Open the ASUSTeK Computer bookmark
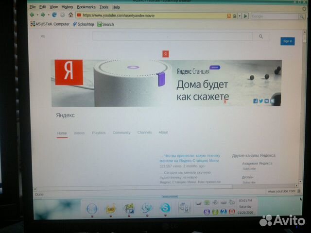311x233 pixels. point(50,24)
